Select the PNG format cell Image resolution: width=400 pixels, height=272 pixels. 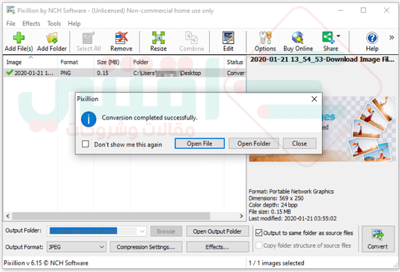coord(66,73)
